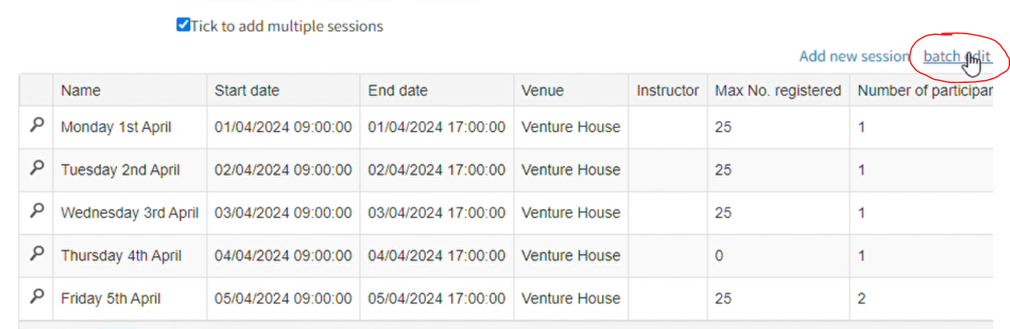1010x329 pixels.
Task: Open details icon for Wednesday 3rd April
Action: tap(37, 210)
